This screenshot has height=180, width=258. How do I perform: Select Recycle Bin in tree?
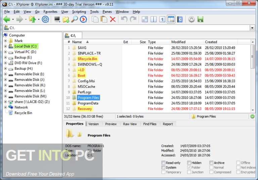[x=23, y=113]
